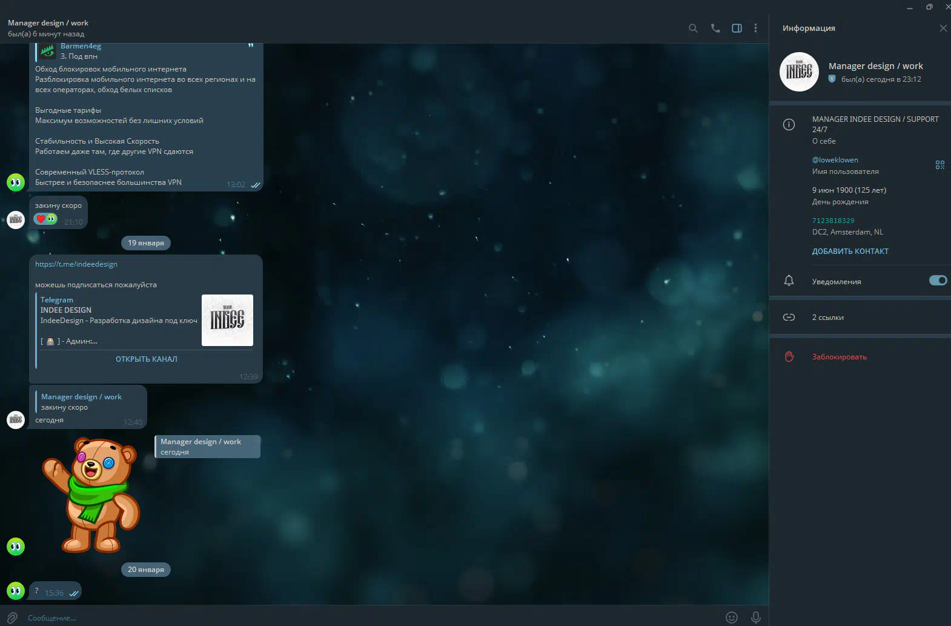Start a voice call via phone icon
The height and width of the screenshot is (626, 951).
tap(715, 28)
